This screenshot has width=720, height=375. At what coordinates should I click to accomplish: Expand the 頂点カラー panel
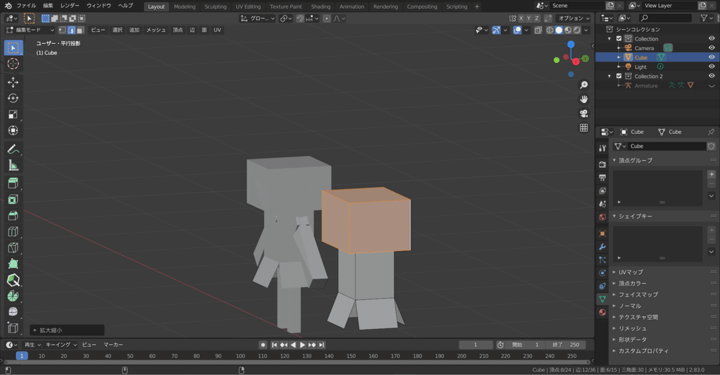click(614, 283)
